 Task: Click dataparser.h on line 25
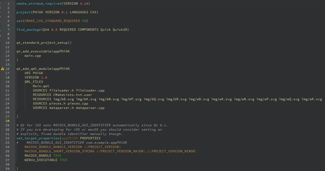[61, 108]
